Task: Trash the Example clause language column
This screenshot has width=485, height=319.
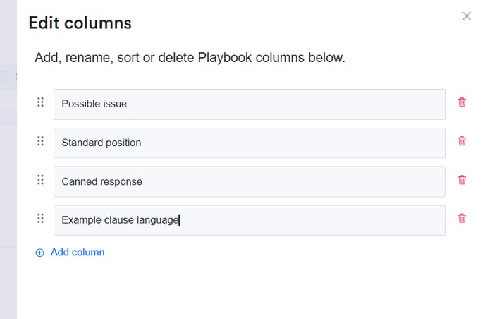Action: click(x=462, y=219)
